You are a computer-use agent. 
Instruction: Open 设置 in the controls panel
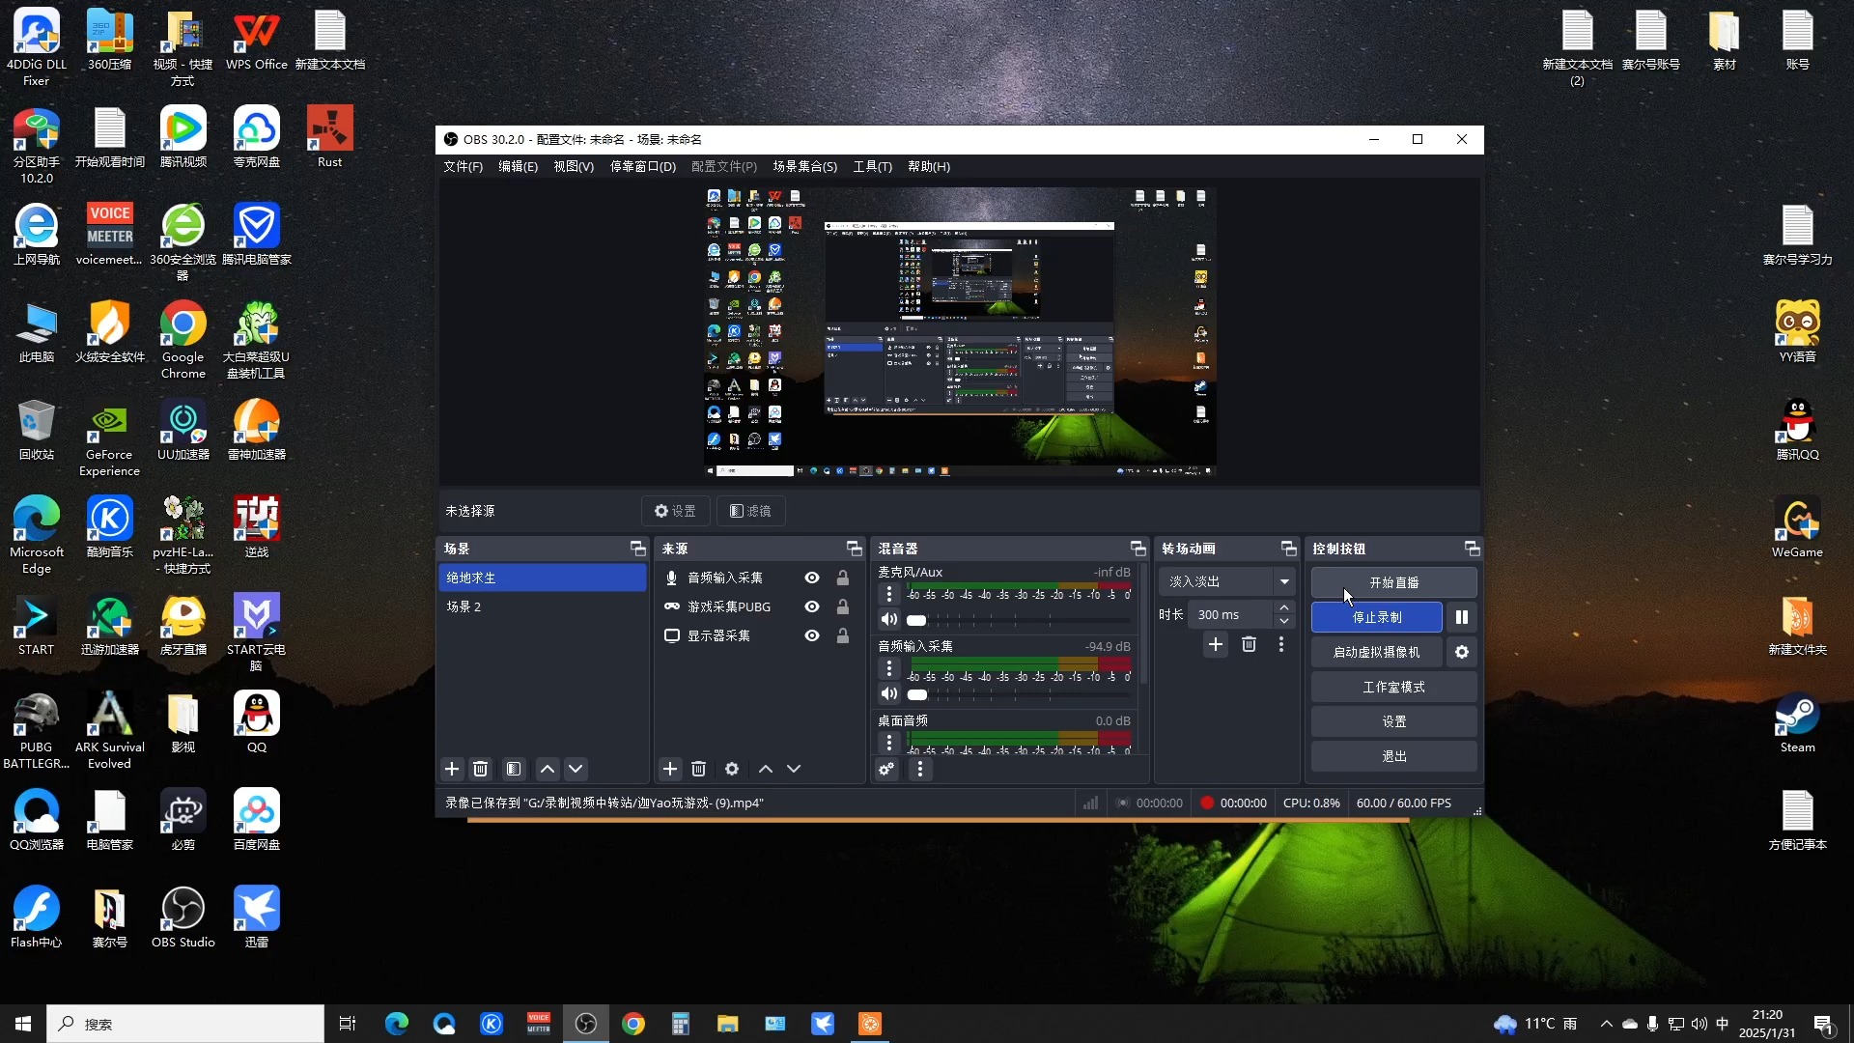pyautogui.click(x=1393, y=721)
